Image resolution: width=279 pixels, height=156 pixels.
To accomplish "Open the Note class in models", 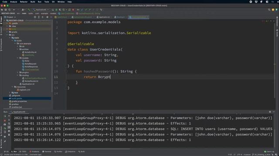I will (26, 61).
